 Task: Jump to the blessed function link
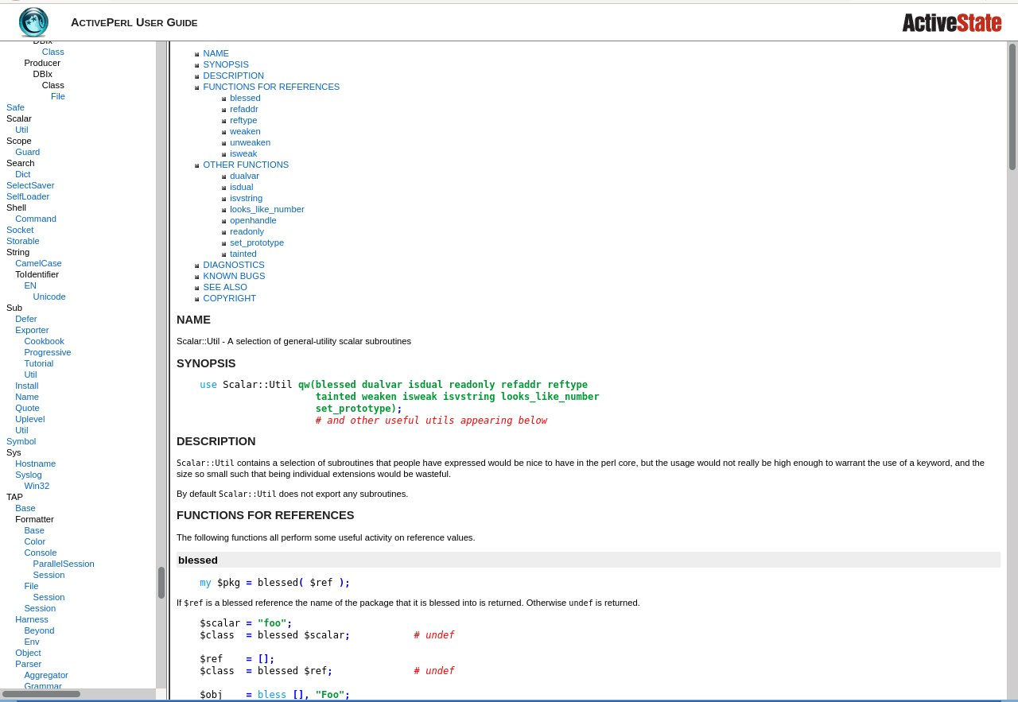[245, 98]
